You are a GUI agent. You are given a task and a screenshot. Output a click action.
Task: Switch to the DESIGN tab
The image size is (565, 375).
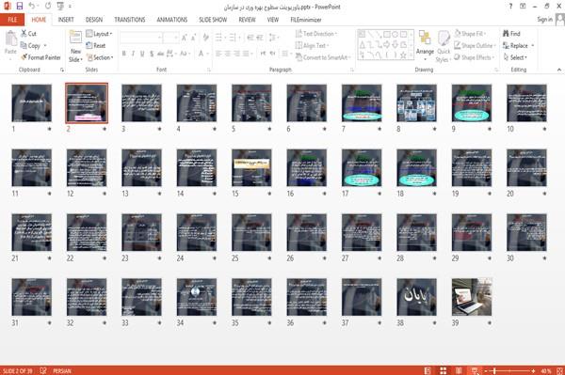click(93, 20)
